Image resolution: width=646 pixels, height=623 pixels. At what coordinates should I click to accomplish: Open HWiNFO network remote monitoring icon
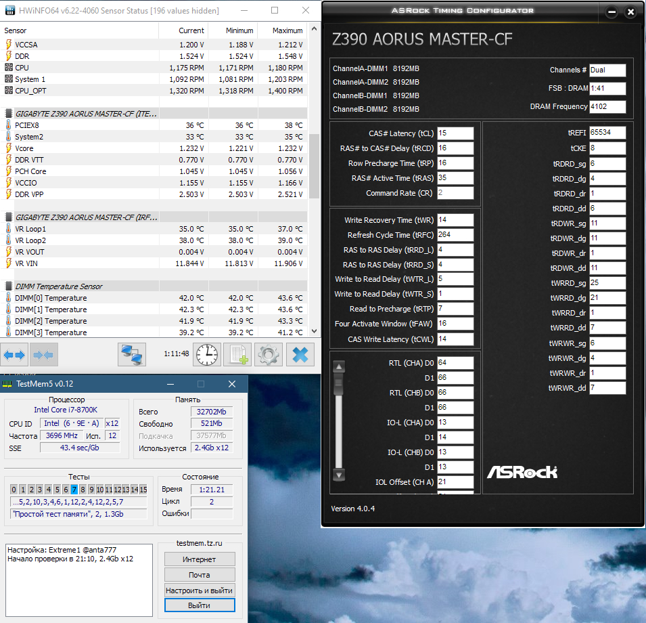(x=132, y=355)
